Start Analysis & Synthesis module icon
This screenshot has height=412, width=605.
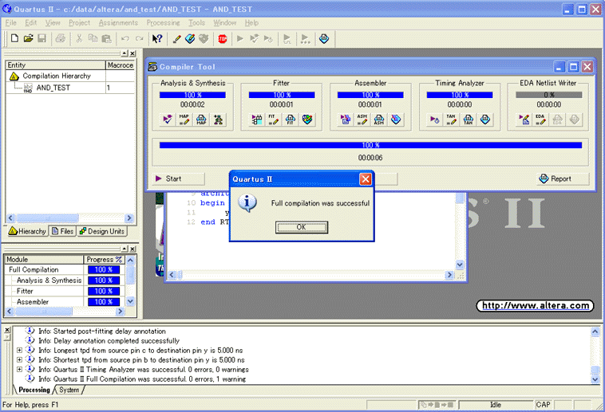point(168,120)
